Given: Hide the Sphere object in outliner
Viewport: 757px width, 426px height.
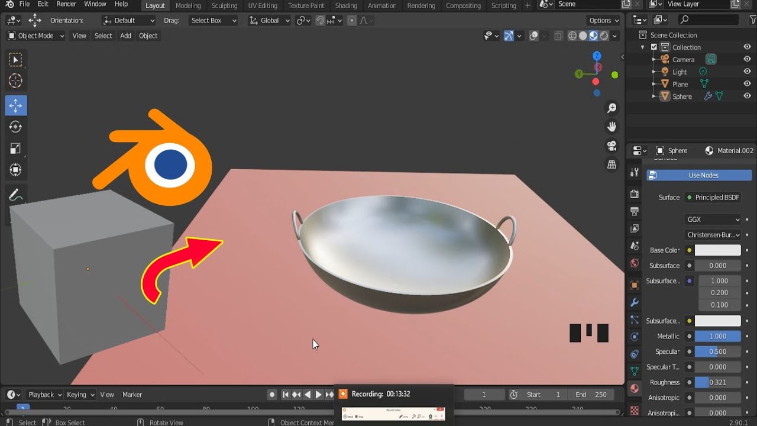Looking at the screenshot, I should point(747,96).
